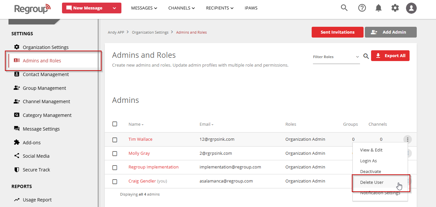The height and width of the screenshot is (207, 436).
Task: Click the implementation@regroup.com email cell
Action: pyautogui.click(x=230, y=167)
